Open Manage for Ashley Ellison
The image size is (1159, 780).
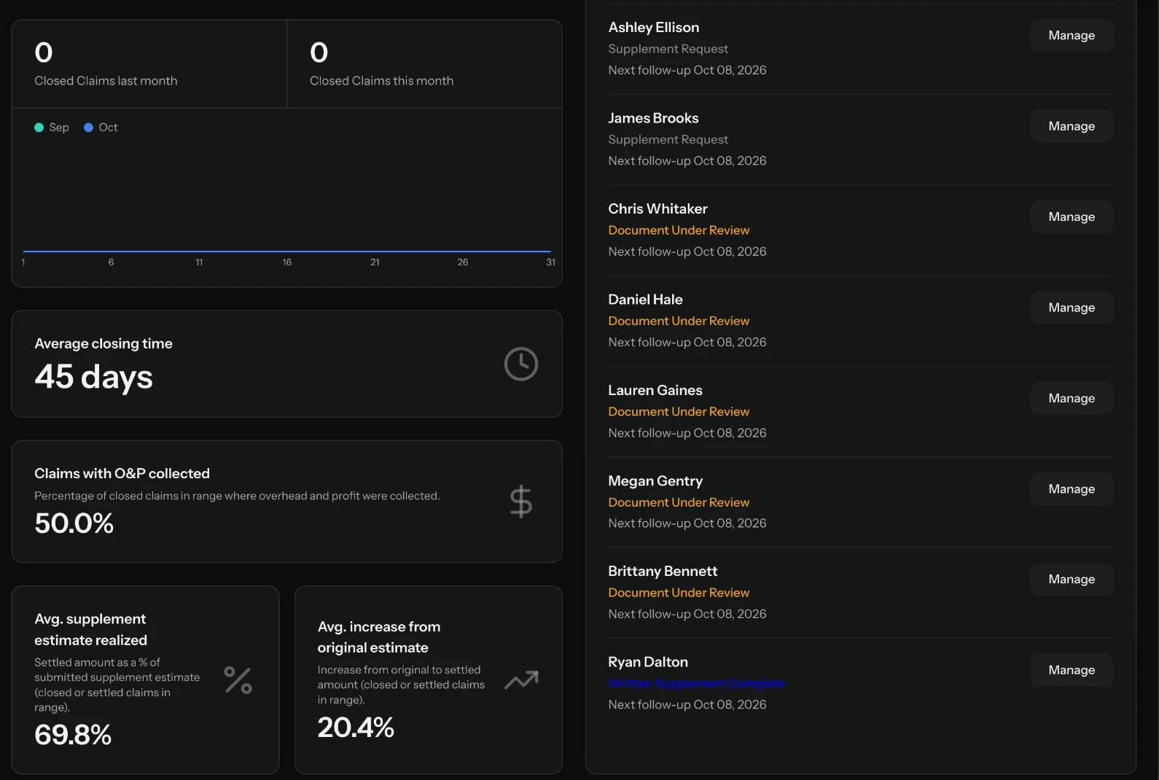pyautogui.click(x=1072, y=35)
